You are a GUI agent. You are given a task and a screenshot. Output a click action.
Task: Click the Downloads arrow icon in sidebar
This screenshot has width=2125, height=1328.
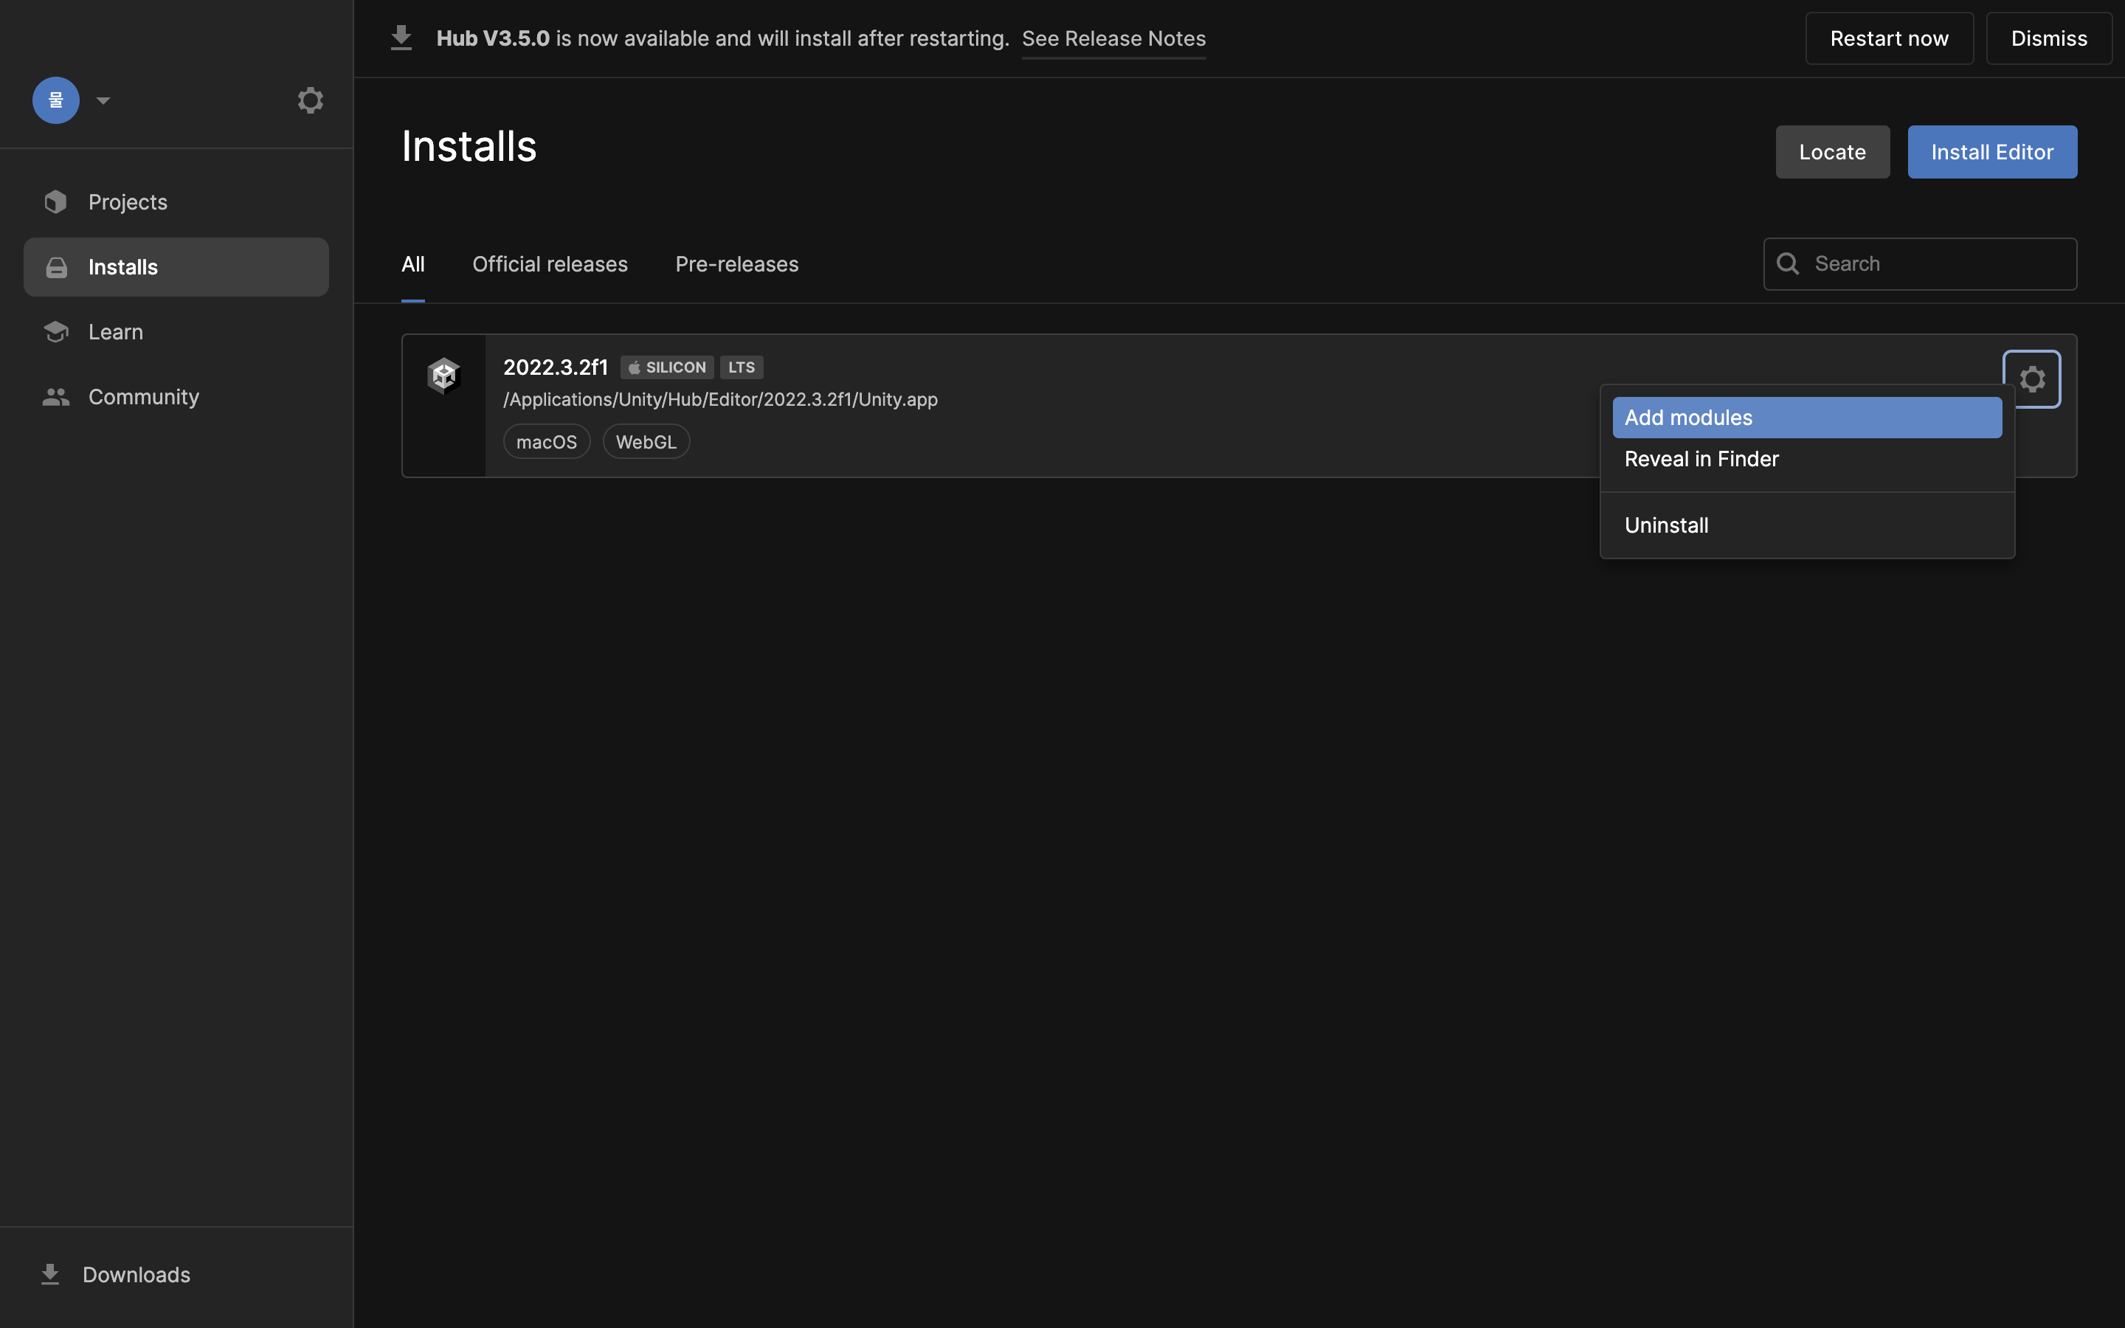point(50,1274)
